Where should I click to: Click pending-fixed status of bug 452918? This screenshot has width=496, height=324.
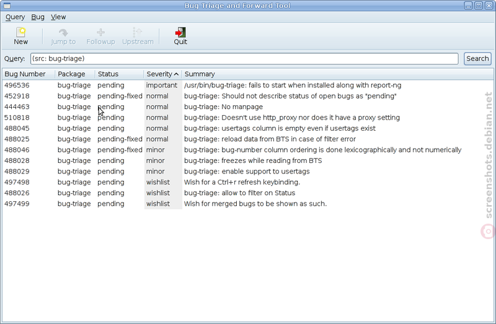[120, 96]
